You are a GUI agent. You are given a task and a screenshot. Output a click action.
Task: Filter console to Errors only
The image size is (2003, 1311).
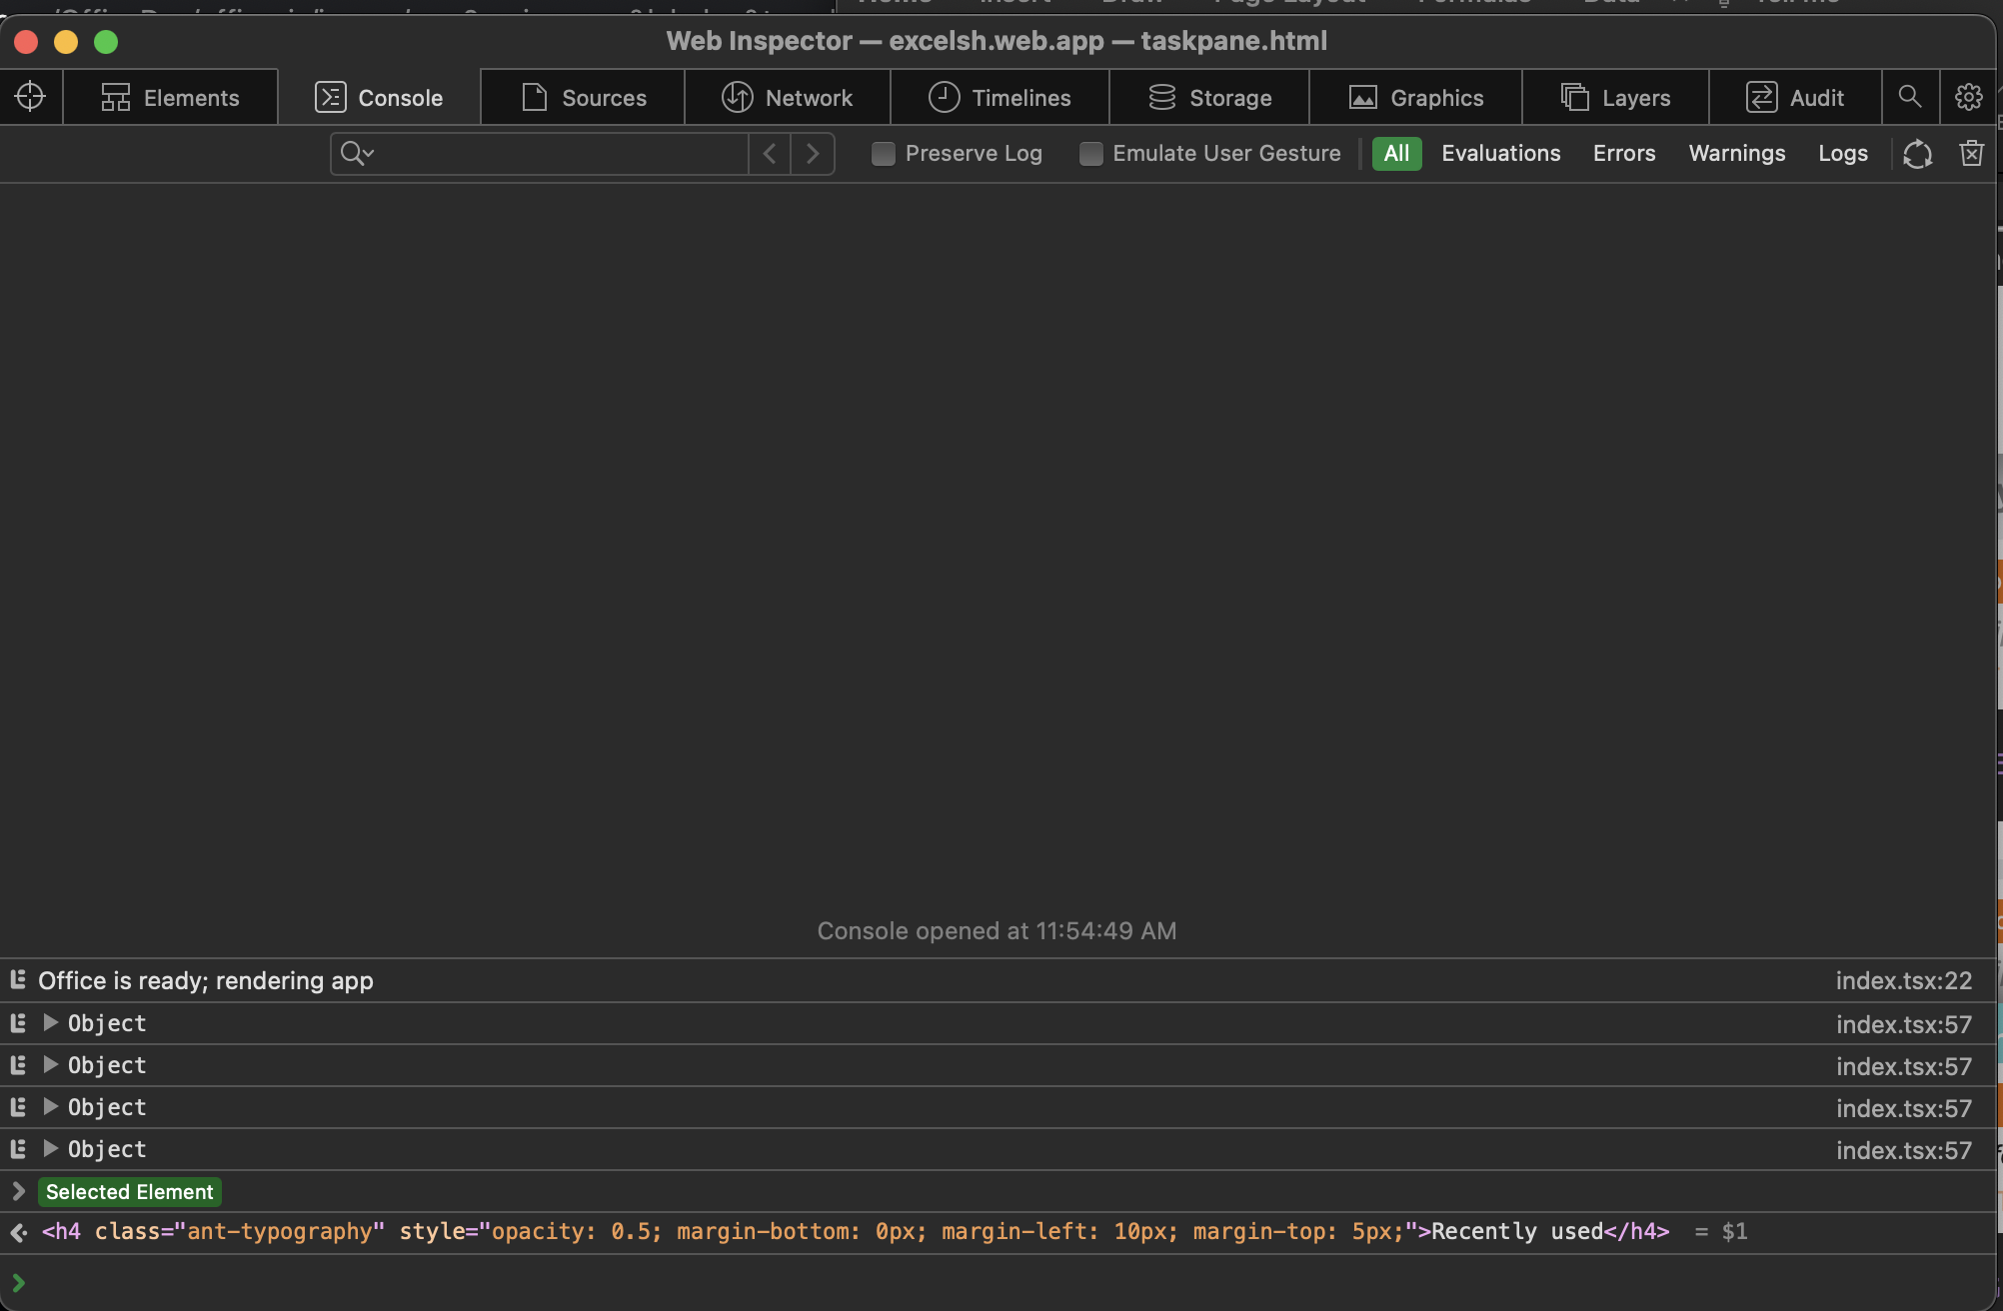click(1623, 154)
